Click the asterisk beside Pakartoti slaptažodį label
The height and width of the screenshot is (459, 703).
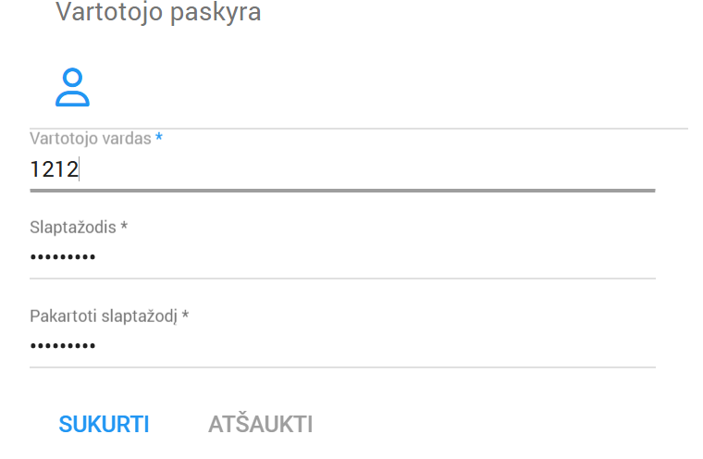click(185, 316)
